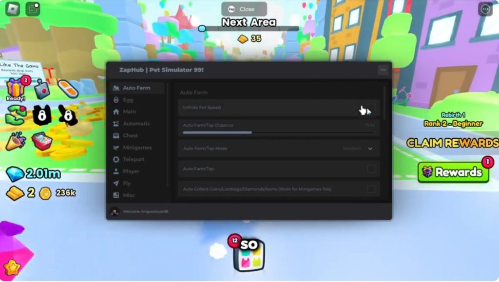The height and width of the screenshot is (282, 499).
Task: Enable Auto Collect Coins/Lootbags checkbox
Action: (371, 189)
